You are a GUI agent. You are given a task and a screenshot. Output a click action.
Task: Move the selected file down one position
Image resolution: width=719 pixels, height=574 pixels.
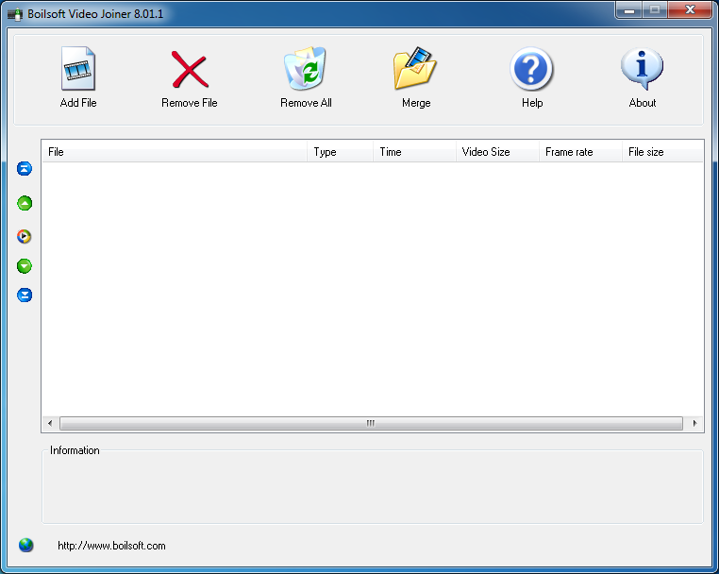[x=25, y=265]
